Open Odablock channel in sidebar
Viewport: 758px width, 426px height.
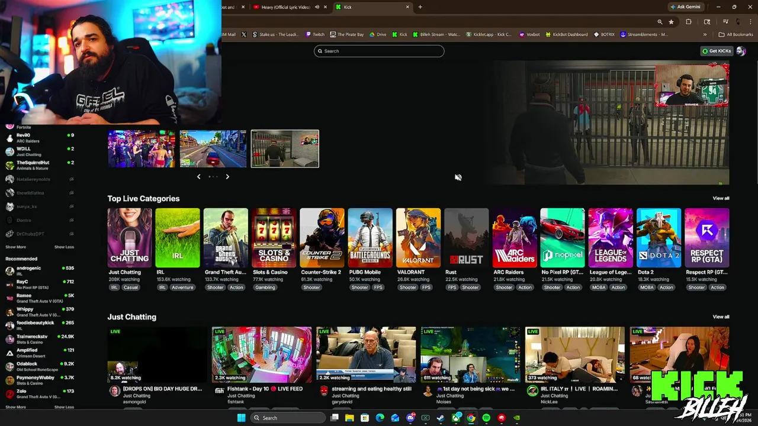coord(40,366)
